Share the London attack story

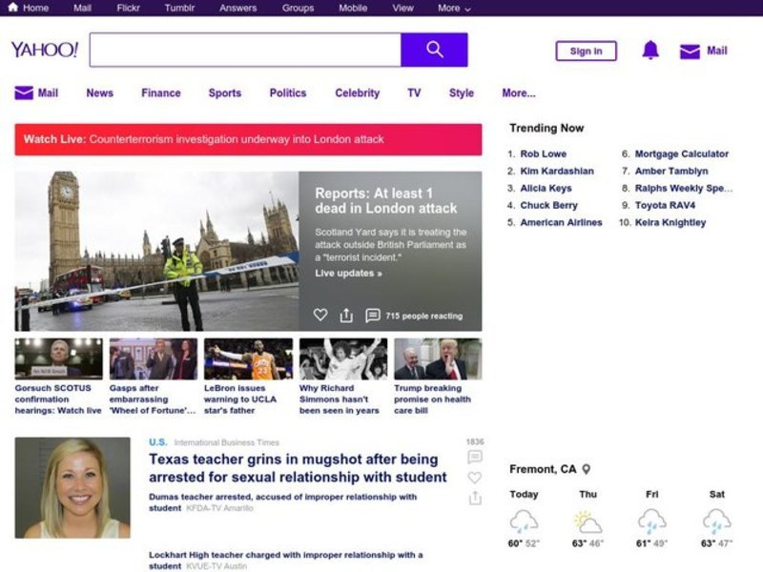point(346,316)
